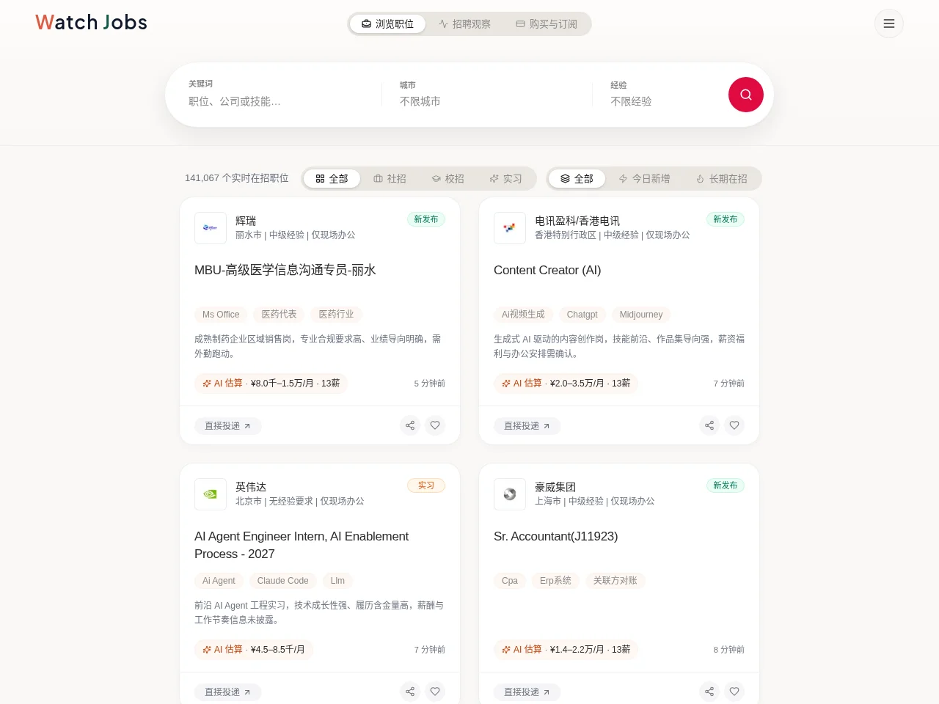Click the Midjourney skill tag
The image size is (939, 704).
[641, 315]
